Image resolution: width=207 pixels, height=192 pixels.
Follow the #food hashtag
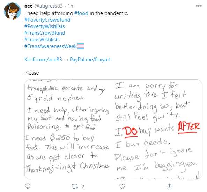point(81,13)
